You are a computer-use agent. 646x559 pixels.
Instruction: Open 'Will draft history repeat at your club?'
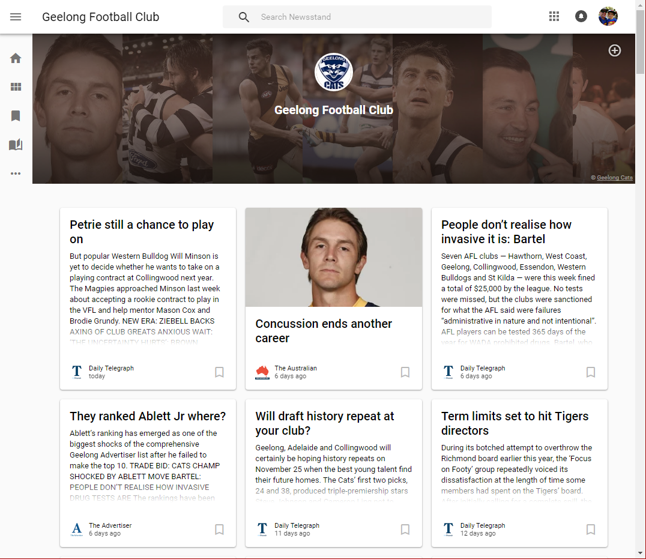pyautogui.click(x=325, y=423)
